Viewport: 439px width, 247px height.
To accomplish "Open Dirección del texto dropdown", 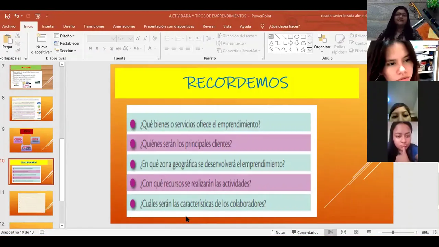I will coord(237,36).
